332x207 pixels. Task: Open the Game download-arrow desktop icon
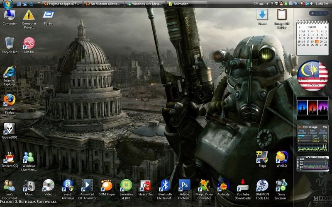(x=262, y=17)
